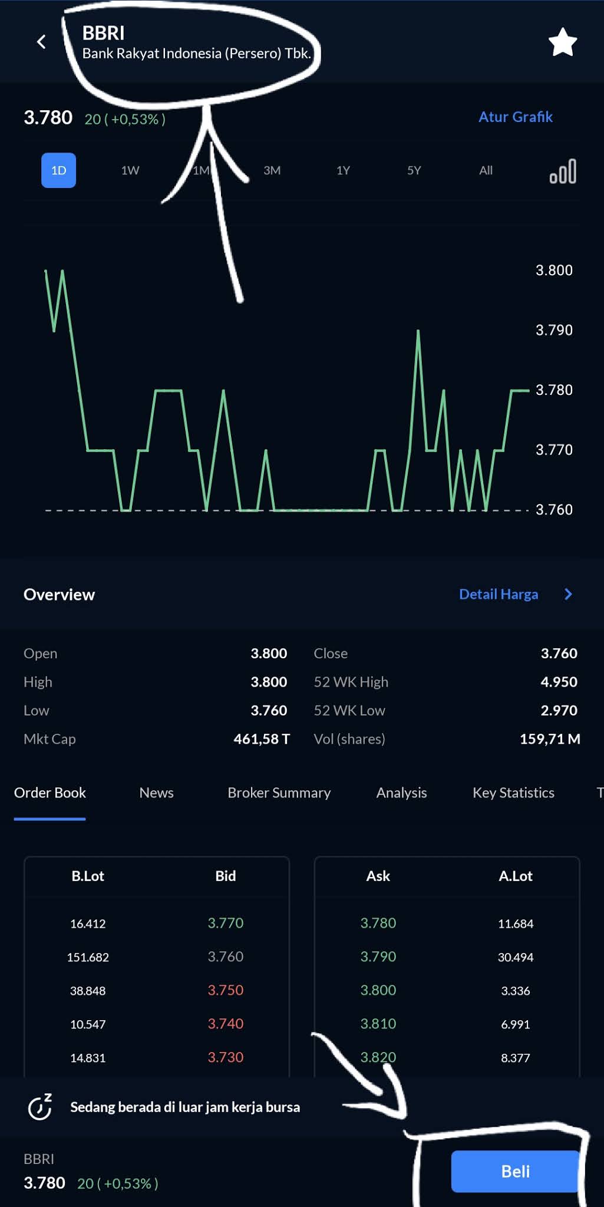604x1207 pixels.
Task: Tap the B.Lot column header
Action: pos(88,876)
